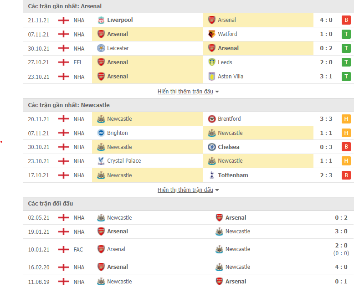Click the Leicester club crest icon
354x288 pixels.
[101, 48]
